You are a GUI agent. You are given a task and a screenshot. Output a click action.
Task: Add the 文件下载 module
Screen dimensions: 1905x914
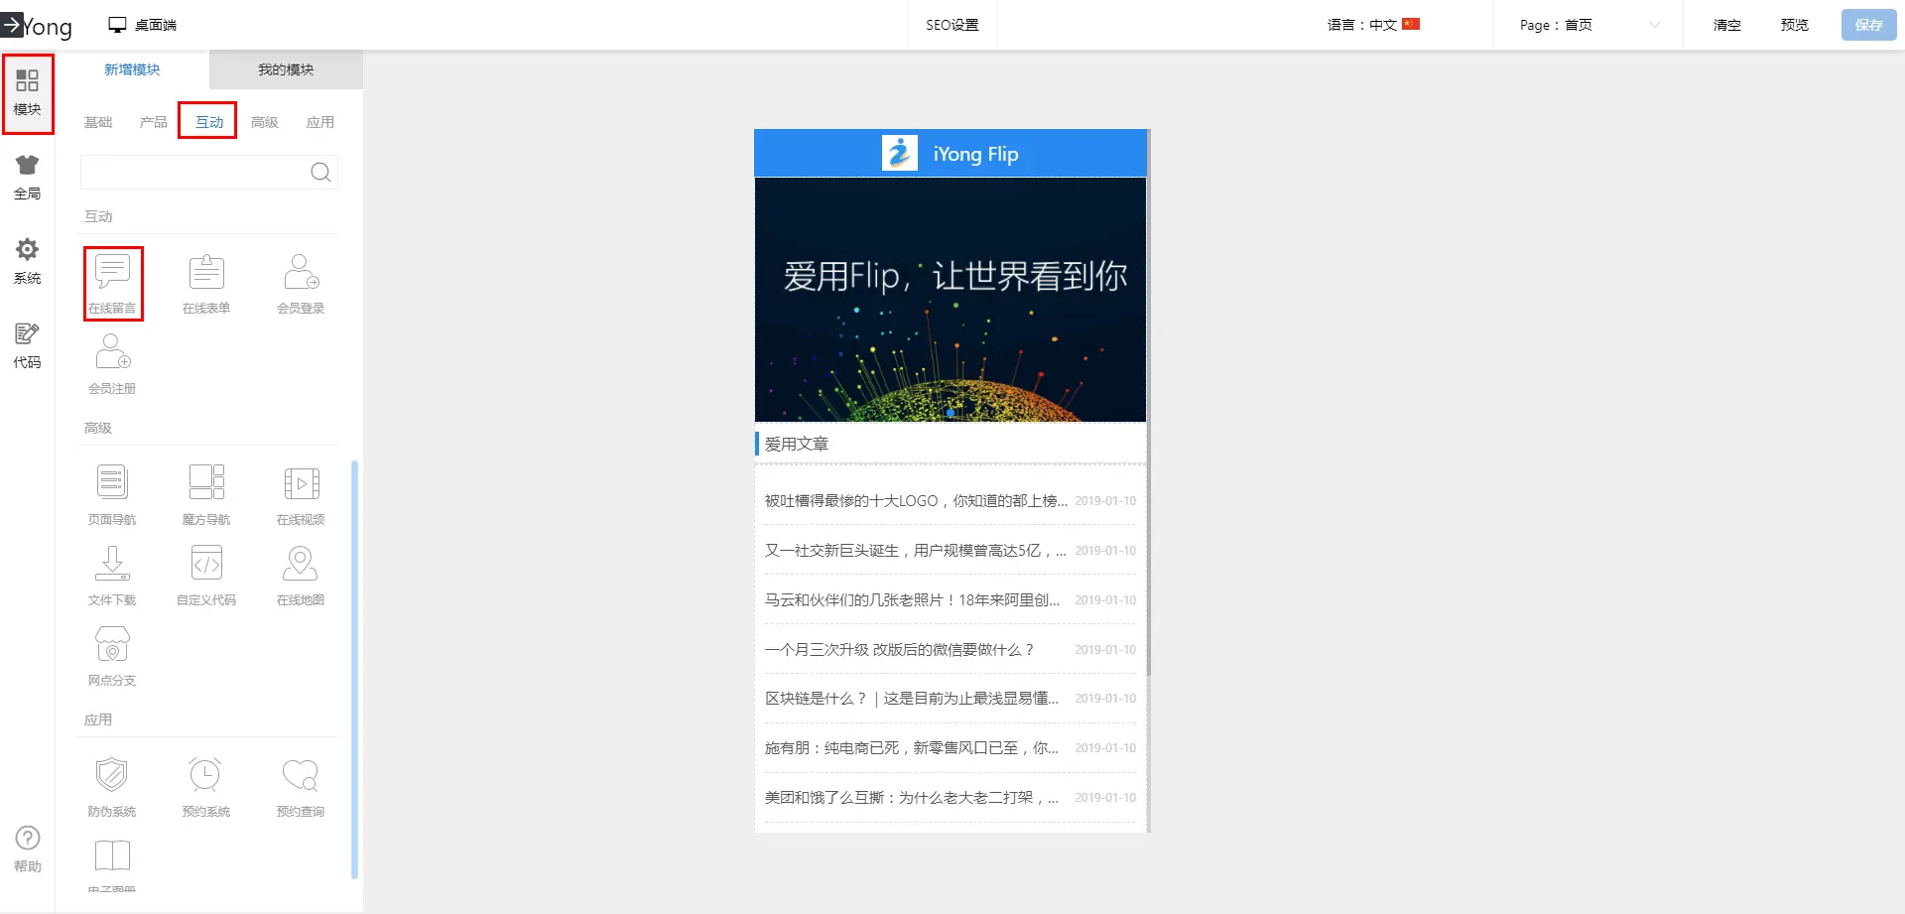tap(112, 565)
